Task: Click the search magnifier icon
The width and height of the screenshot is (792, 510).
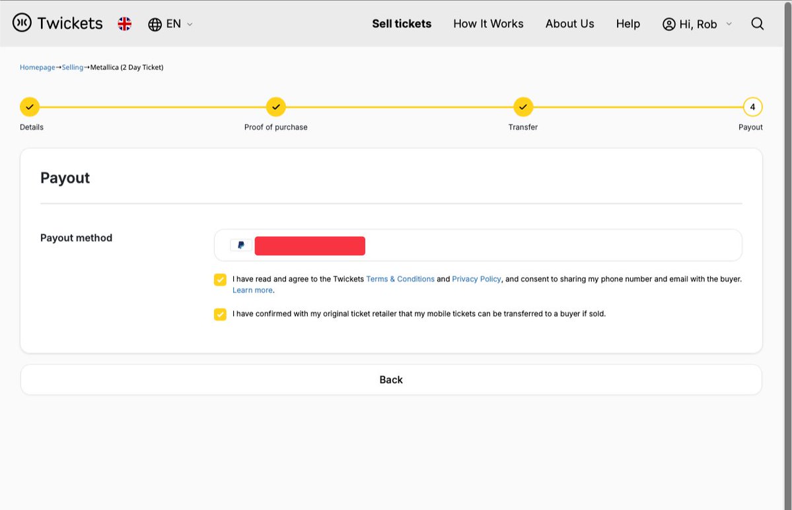Action: coord(757,24)
